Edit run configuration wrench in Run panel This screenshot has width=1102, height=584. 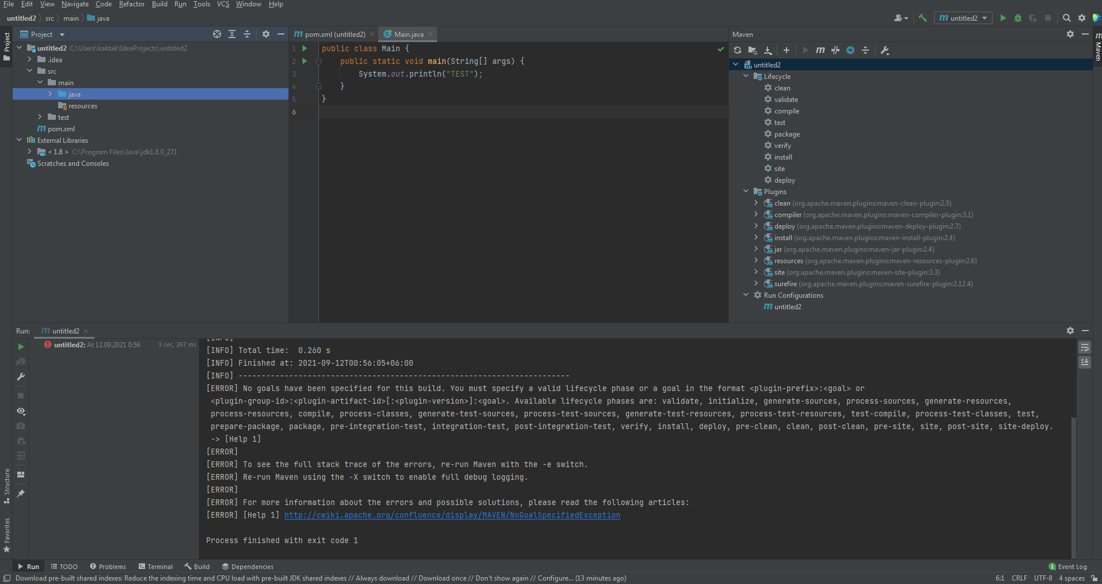point(21,377)
